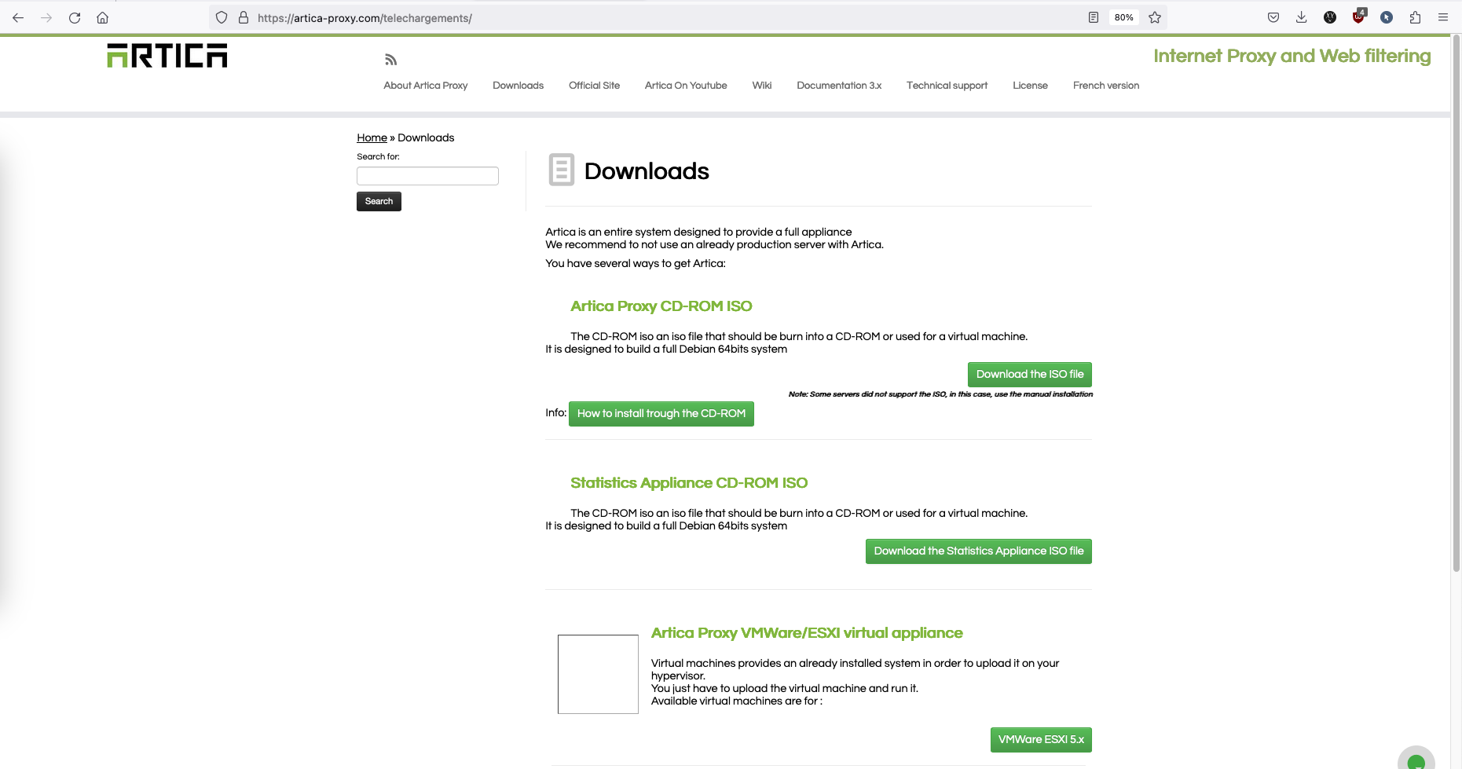The width and height of the screenshot is (1462, 769).
Task: Open the uBlock Origin extension icon
Action: pyautogui.click(x=1358, y=17)
